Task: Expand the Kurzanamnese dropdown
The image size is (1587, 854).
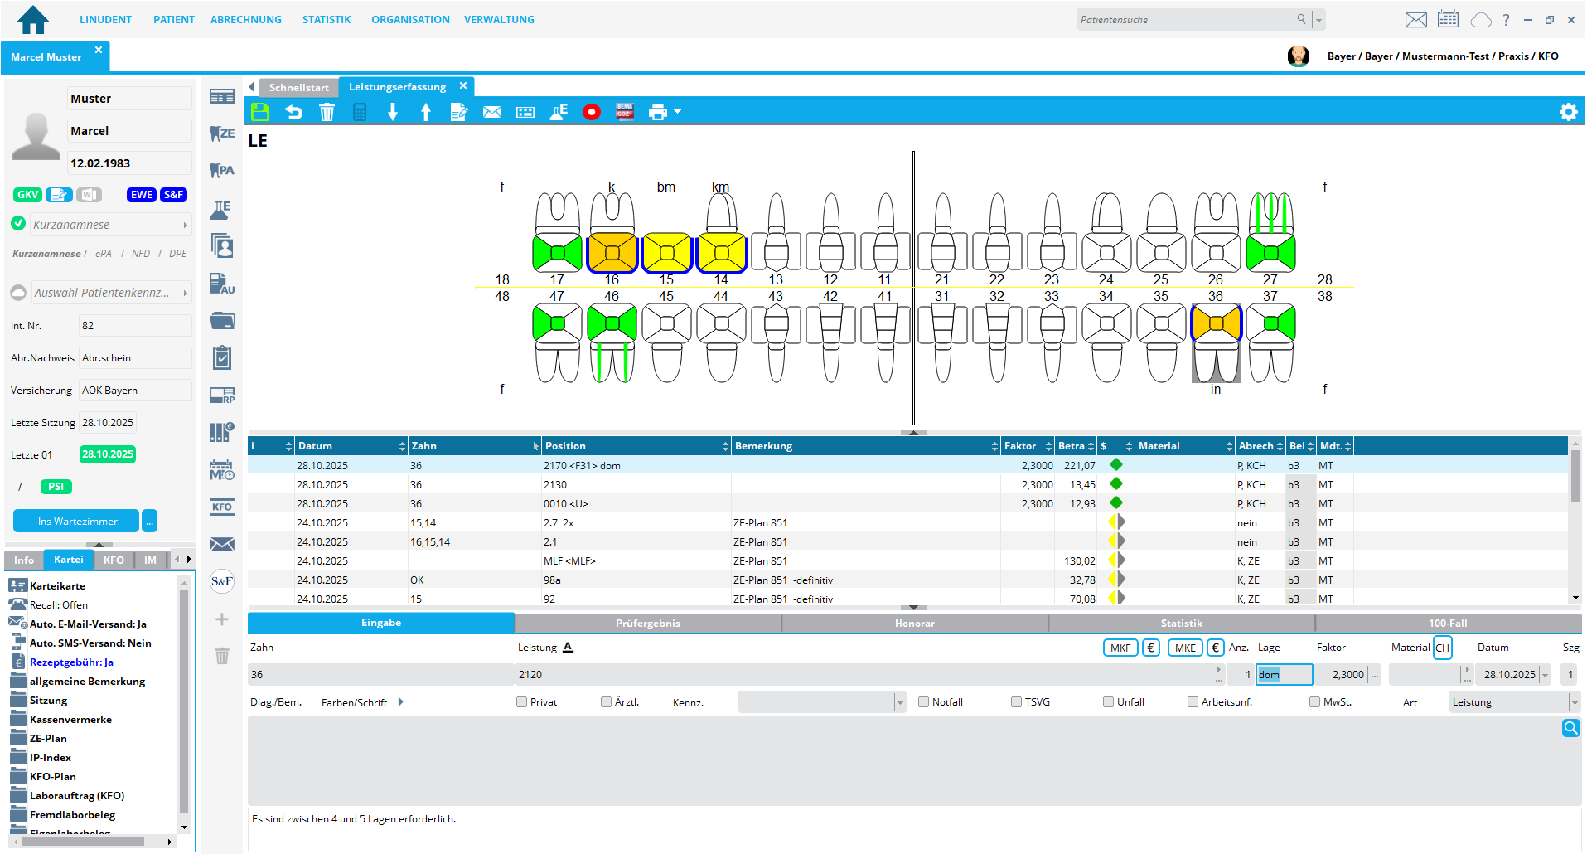Action: tap(185, 225)
